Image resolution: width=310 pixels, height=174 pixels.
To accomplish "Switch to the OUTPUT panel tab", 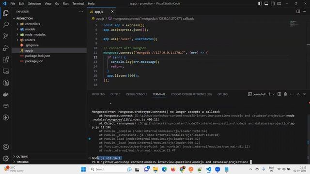I will coord(115,94).
